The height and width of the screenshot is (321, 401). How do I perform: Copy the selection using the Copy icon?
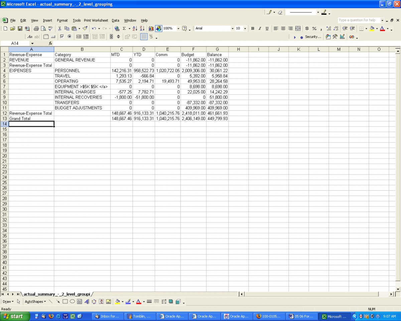point(67,28)
